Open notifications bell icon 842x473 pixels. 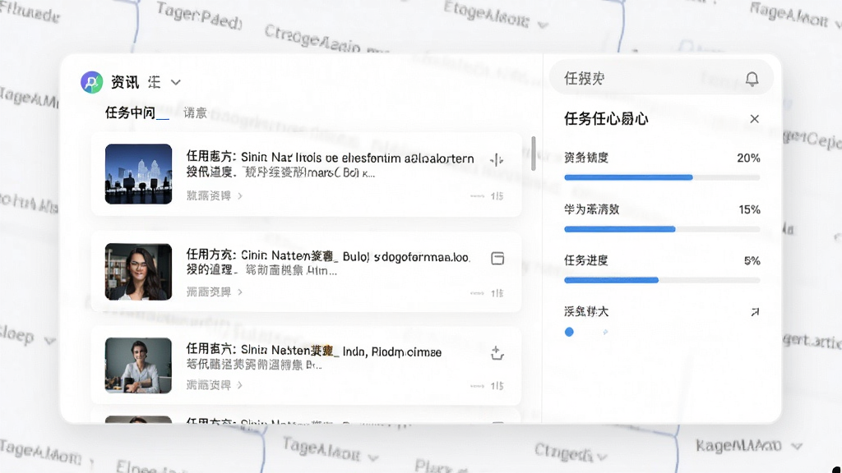(752, 80)
